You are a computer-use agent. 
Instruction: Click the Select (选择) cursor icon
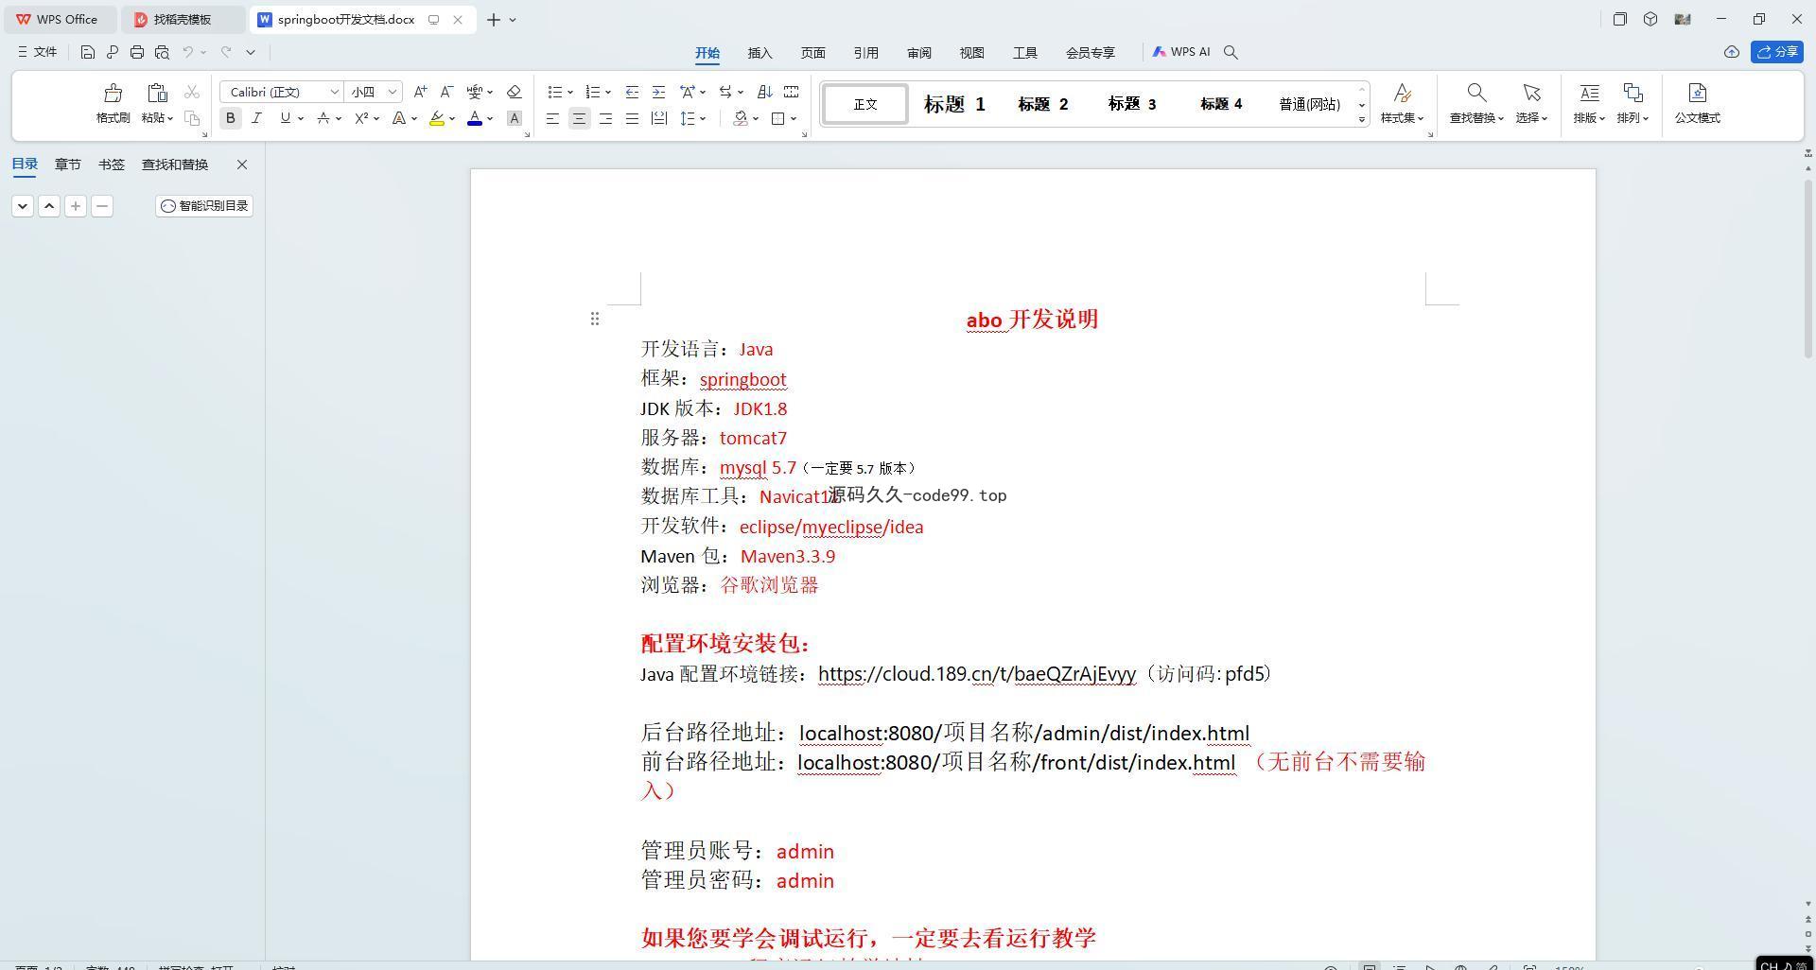click(1531, 93)
